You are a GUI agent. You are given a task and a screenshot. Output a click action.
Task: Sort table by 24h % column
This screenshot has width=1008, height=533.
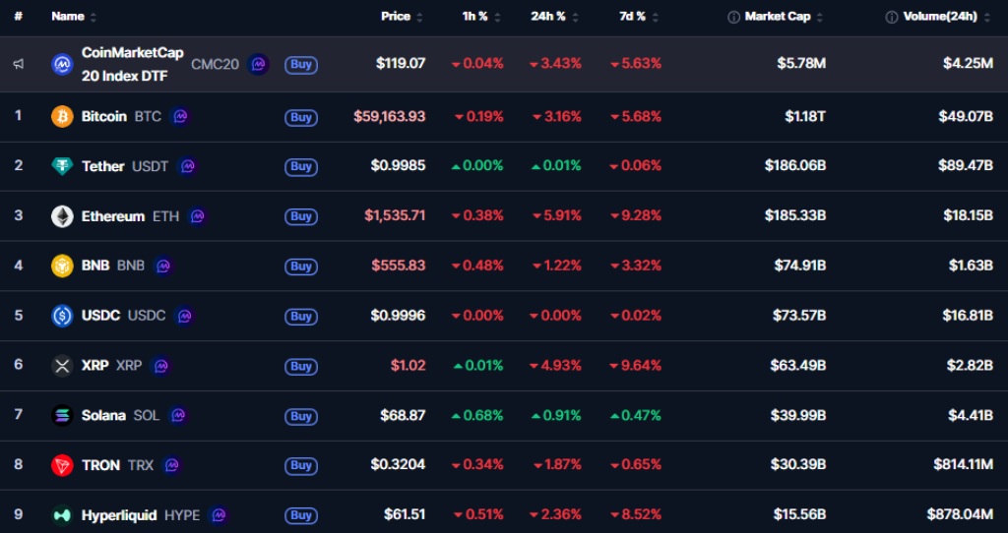[554, 17]
